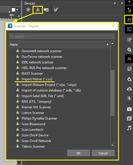Image resolution: width=133 pixels, height=165 pixels.
Task: Open the cloud sidebar icon
Action: [129, 89]
